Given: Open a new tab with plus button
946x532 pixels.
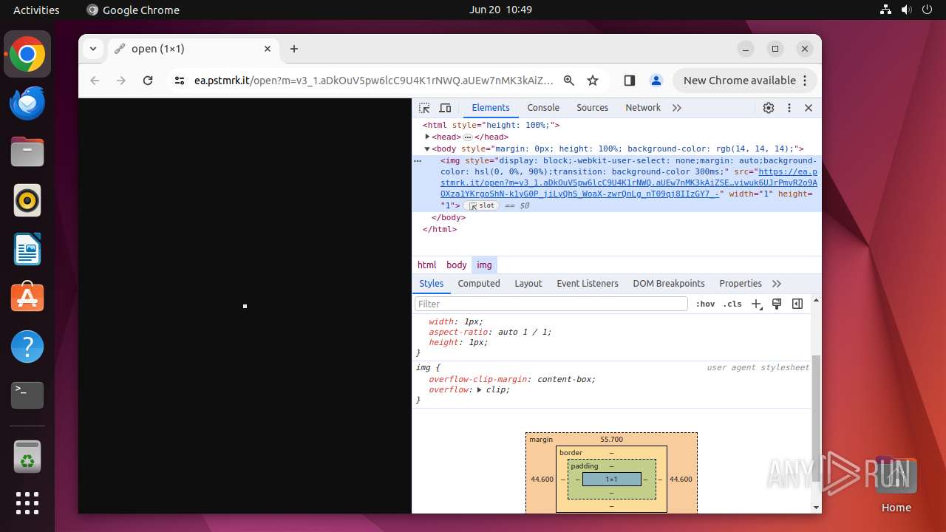Looking at the screenshot, I should [294, 49].
